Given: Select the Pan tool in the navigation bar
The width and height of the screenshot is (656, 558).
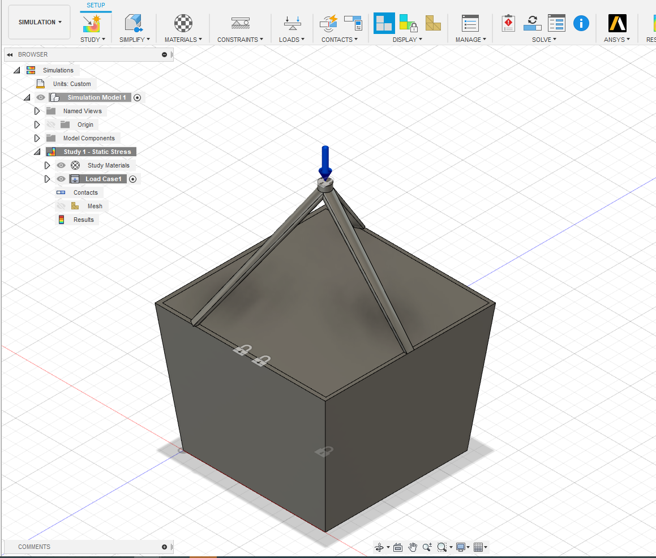Looking at the screenshot, I should pyautogui.click(x=413, y=547).
